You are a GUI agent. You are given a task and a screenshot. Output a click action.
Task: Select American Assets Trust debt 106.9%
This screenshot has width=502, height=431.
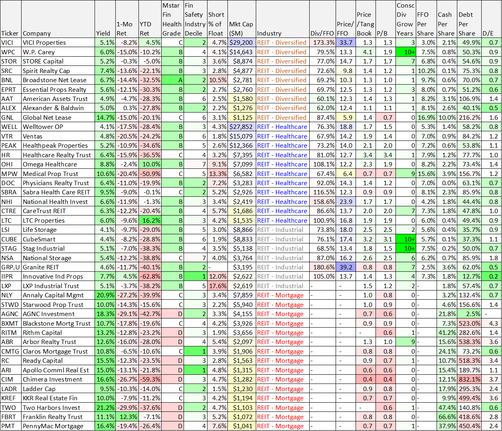(469, 99)
